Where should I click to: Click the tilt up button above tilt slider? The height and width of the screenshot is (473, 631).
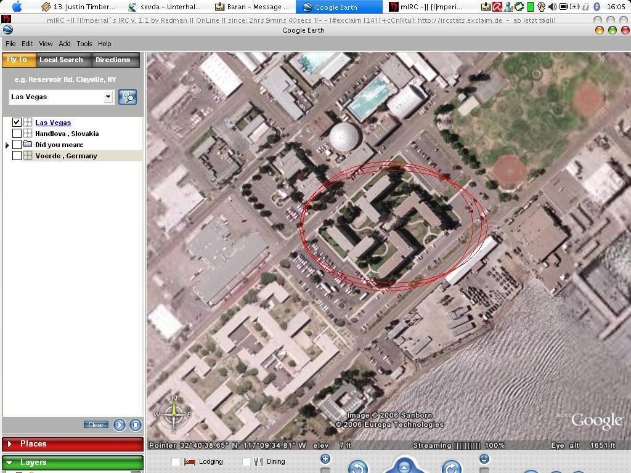484,458
